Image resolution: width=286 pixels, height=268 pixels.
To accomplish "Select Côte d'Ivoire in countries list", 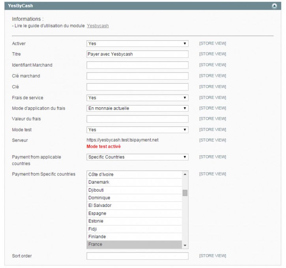I will (134, 174).
